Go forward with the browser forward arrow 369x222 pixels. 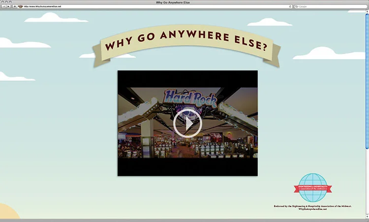click(x=8, y=6)
